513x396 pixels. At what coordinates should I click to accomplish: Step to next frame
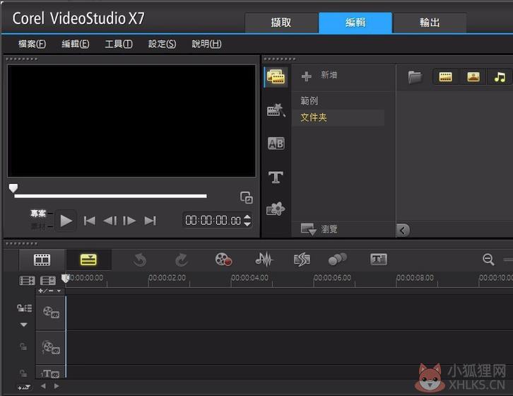129,221
